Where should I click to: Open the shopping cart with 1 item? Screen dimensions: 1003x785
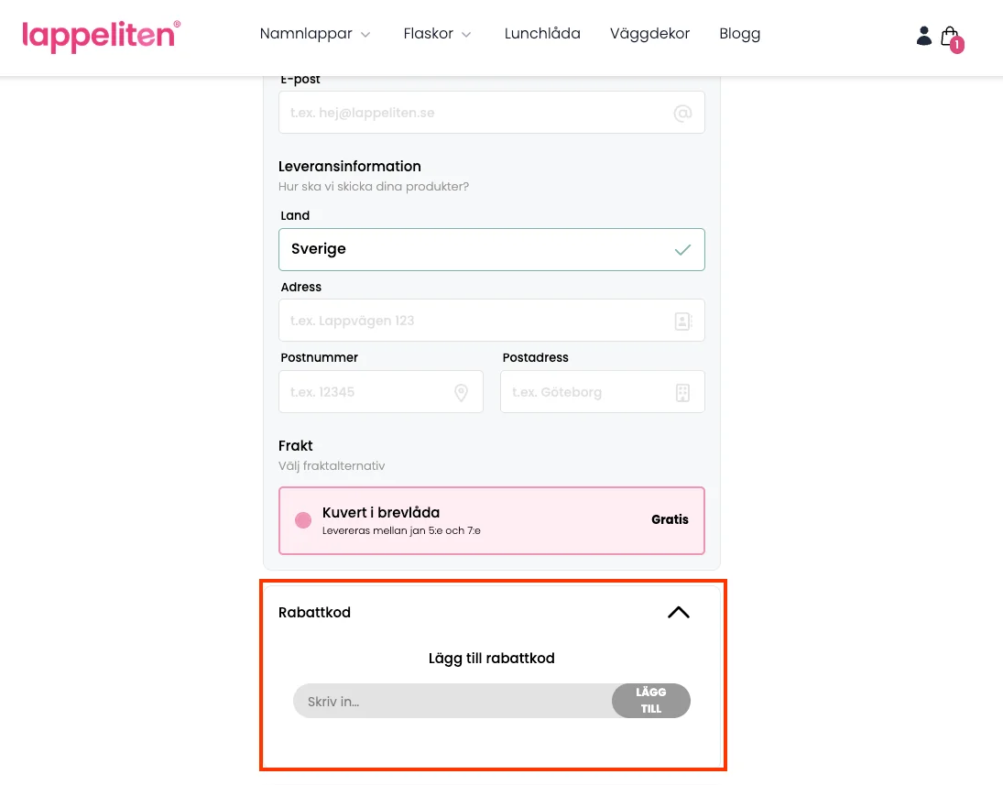tap(950, 35)
